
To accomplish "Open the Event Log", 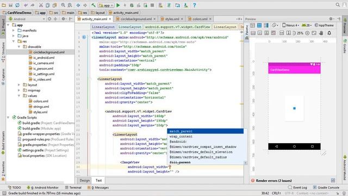I will (297, 187).
